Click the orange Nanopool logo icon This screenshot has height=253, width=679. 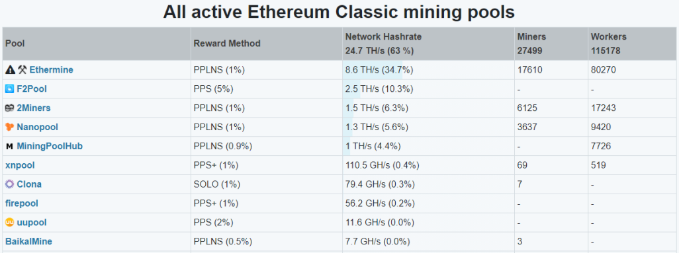point(10,127)
